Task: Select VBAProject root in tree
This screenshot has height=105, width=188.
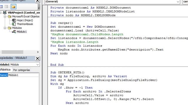Action: click(x=24, y=13)
